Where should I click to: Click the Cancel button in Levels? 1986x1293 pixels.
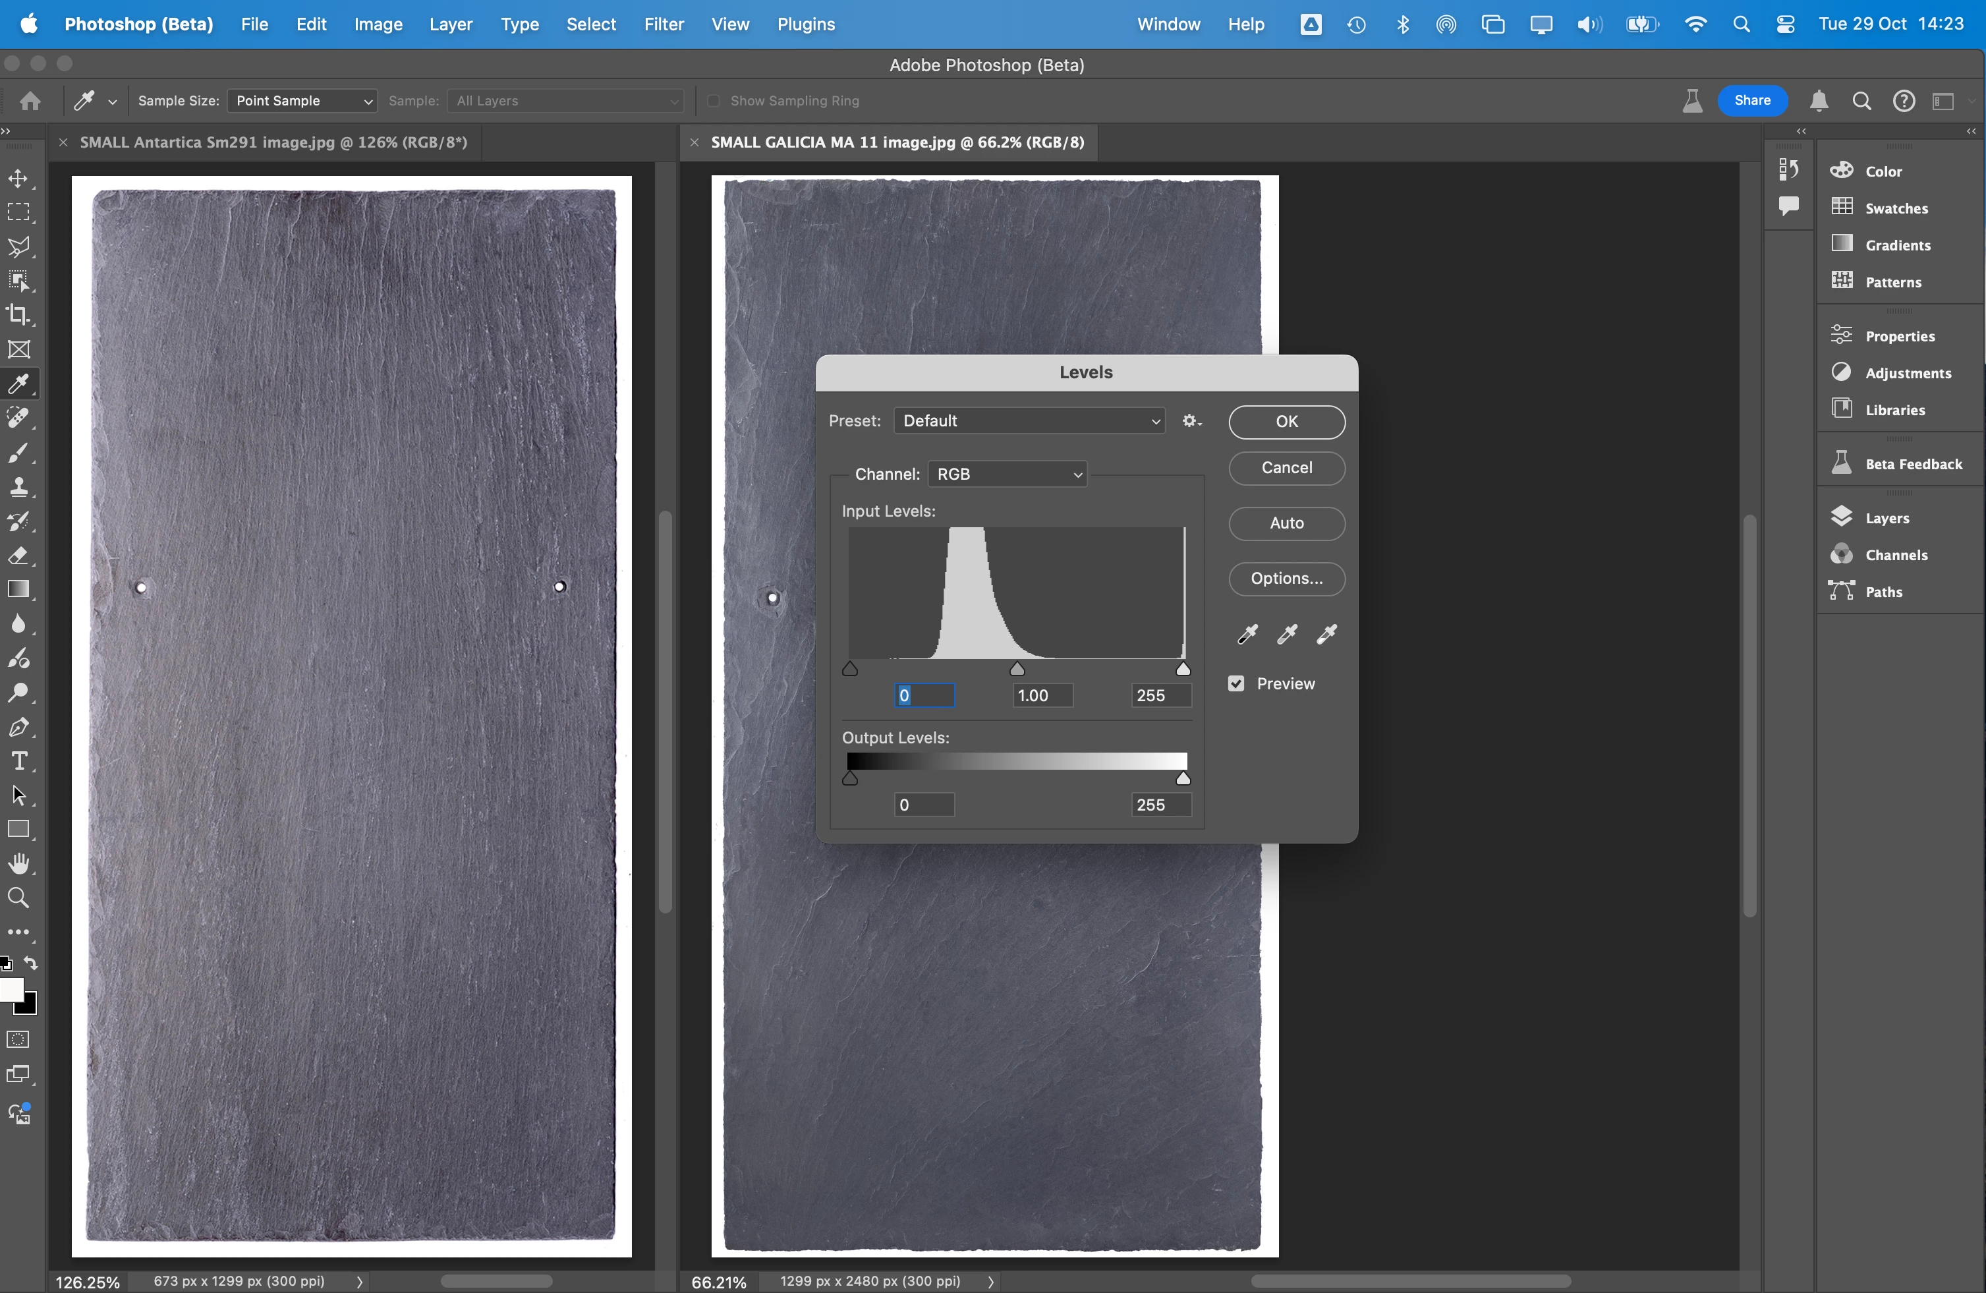(1286, 469)
